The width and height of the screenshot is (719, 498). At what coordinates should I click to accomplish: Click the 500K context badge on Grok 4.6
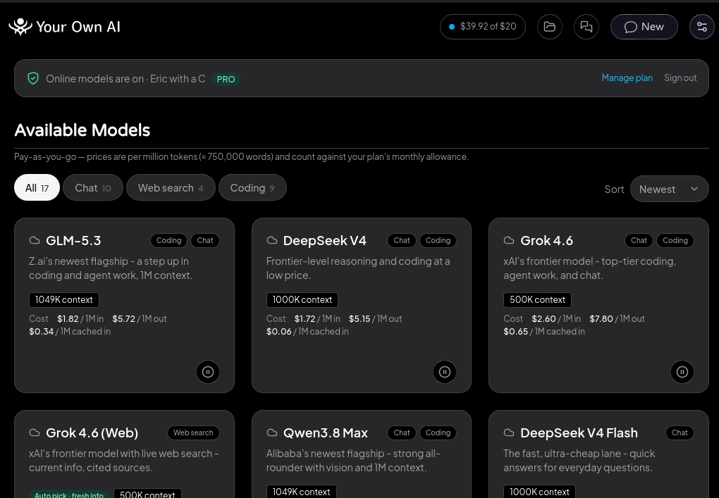click(537, 299)
